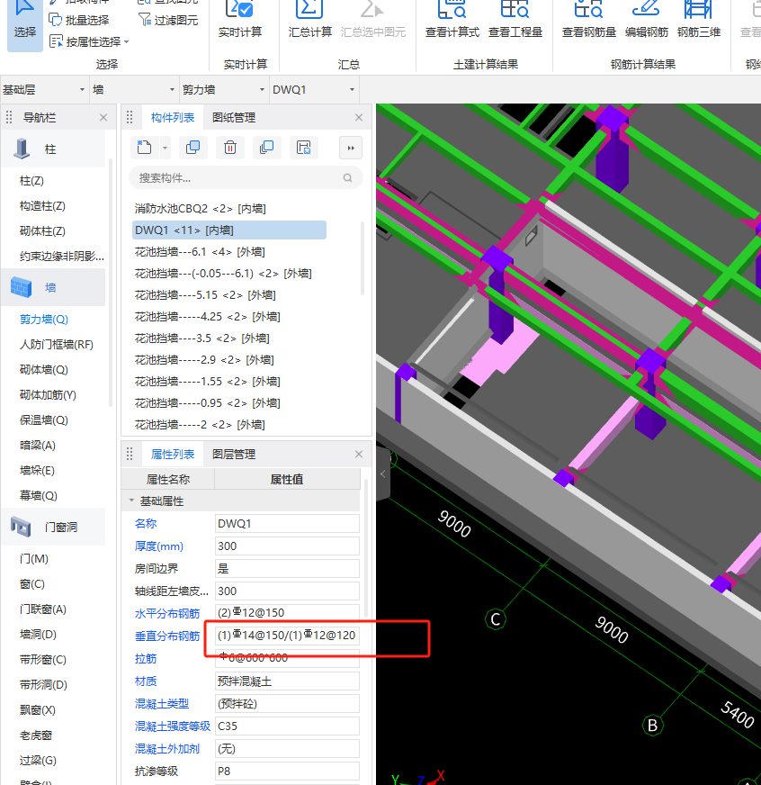This screenshot has width=761, height=785.
Task: Click the search magnifier icon
Action: click(348, 177)
